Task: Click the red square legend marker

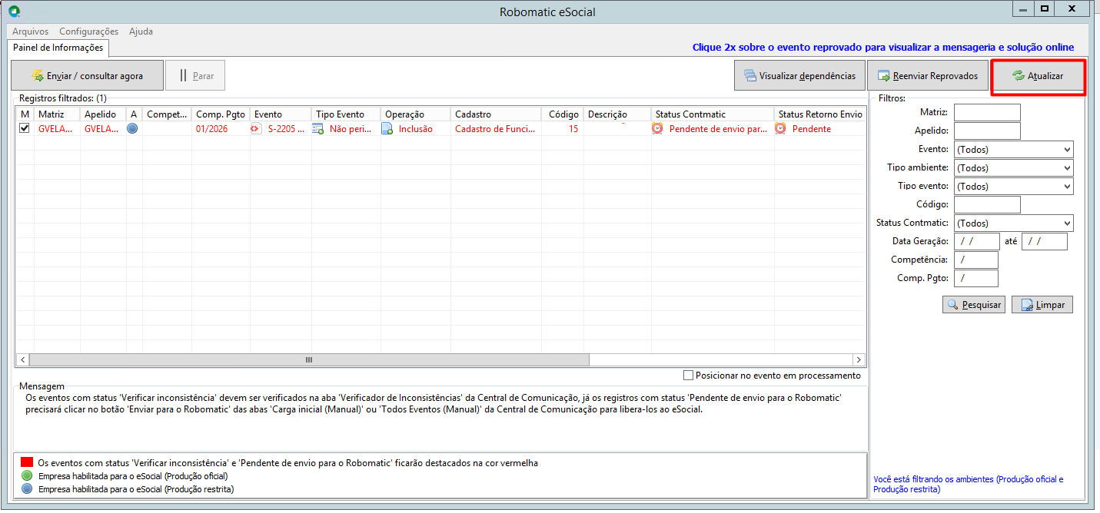Action: pyautogui.click(x=27, y=463)
